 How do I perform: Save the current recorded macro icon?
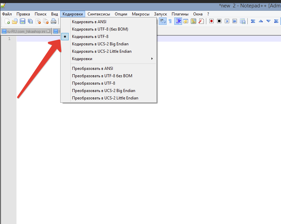[x=243, y=21]
